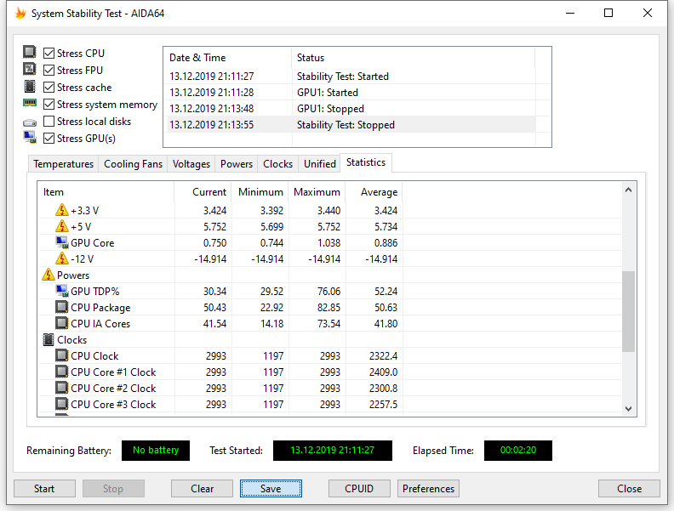Click the chip icon on CPU Core #1 Clock row
Screen dimensions: 674x511
tap(62, 372)
